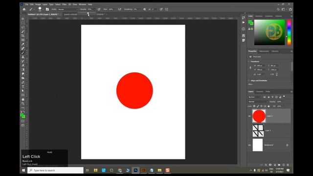Open the Layer menu
This screenshot has width=313, height=176.
click(45, 4)
